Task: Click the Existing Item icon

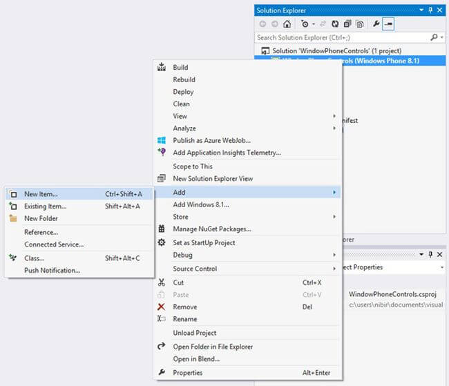Action: (13, 206)
